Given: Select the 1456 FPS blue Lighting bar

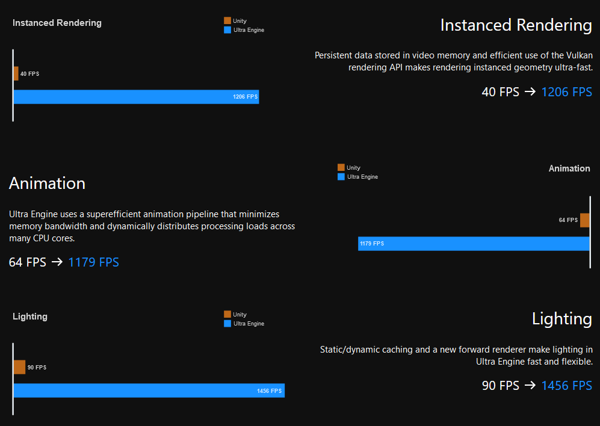Looking at the screenshot, I should pyautogui.click(x=149, y=390).
